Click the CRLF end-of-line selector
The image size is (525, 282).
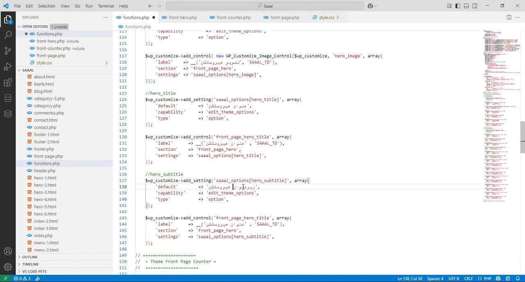click(468, 279)
